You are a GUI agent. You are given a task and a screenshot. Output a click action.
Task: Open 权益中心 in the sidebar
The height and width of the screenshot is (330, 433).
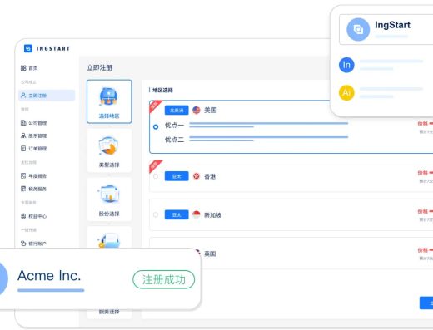(x=33, y=216)
